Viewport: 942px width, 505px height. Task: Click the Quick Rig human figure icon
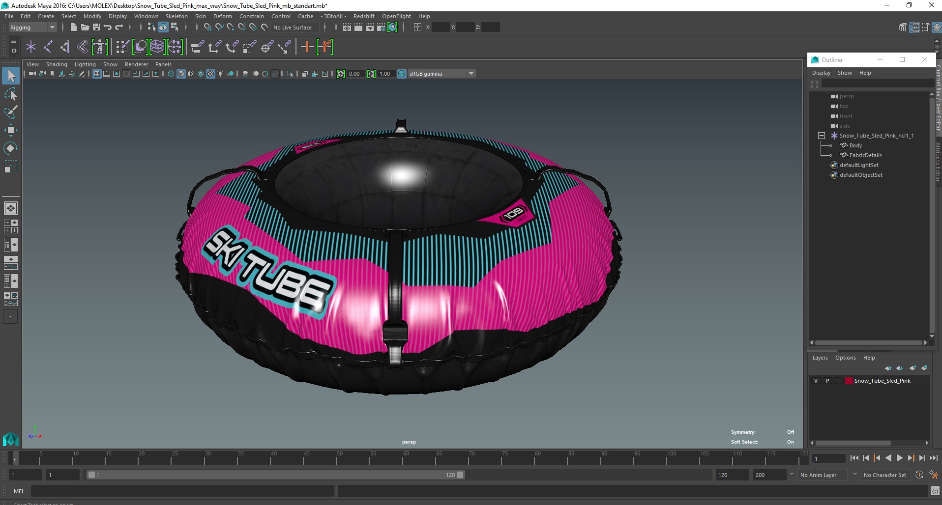click(100, 47)
